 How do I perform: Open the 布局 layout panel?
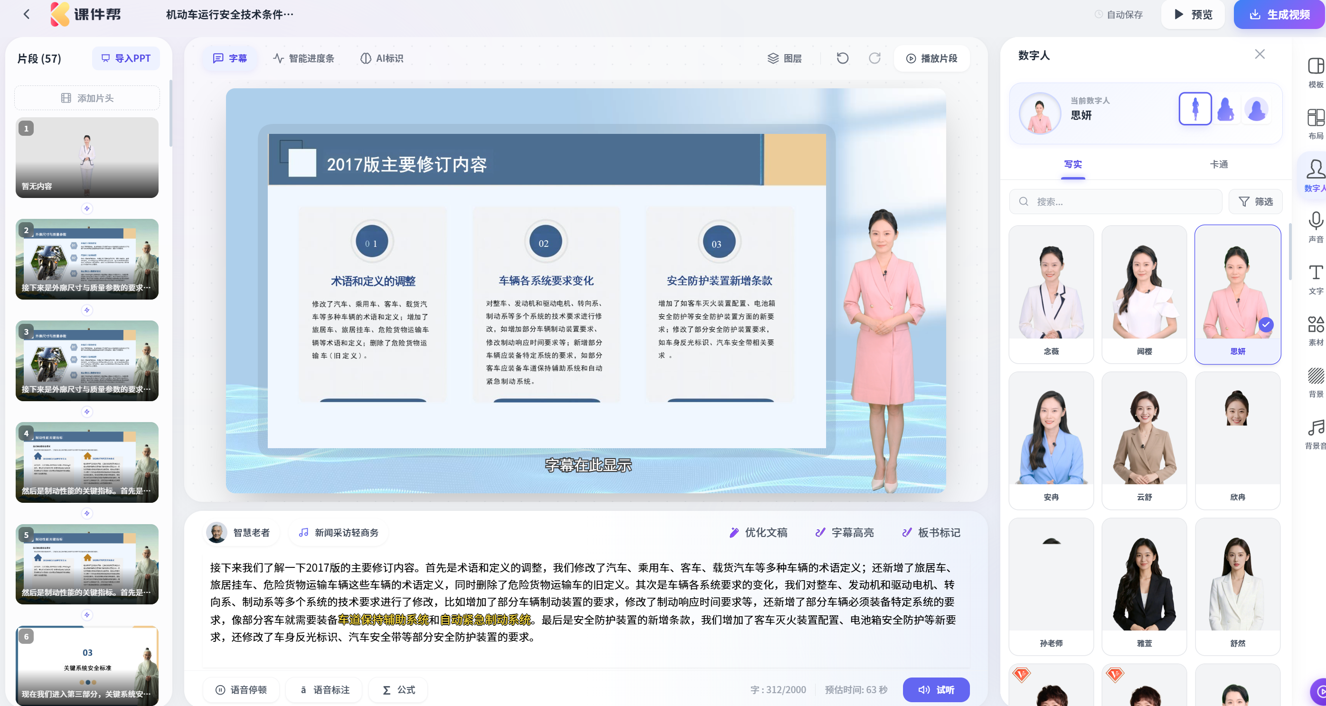(x=1315, y=124)
